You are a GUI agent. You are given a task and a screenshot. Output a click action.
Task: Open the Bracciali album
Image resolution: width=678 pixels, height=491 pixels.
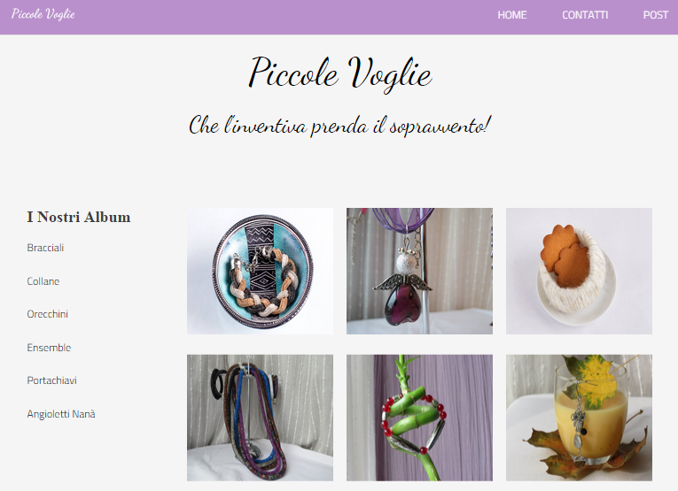[x=45, y=248]
